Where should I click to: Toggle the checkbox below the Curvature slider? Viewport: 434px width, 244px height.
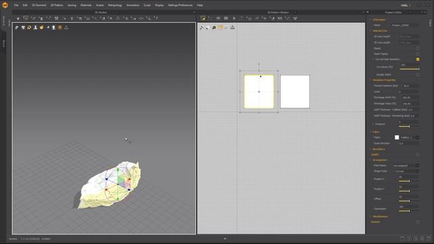pyautogui.click(x=418, y=75)
